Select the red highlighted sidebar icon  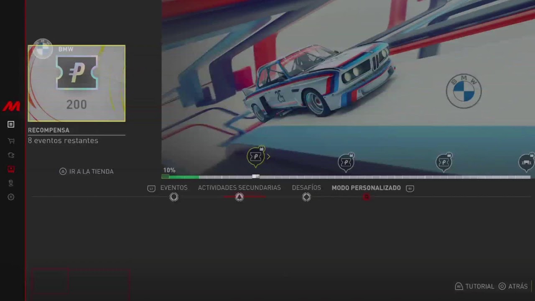coord(11,169)
